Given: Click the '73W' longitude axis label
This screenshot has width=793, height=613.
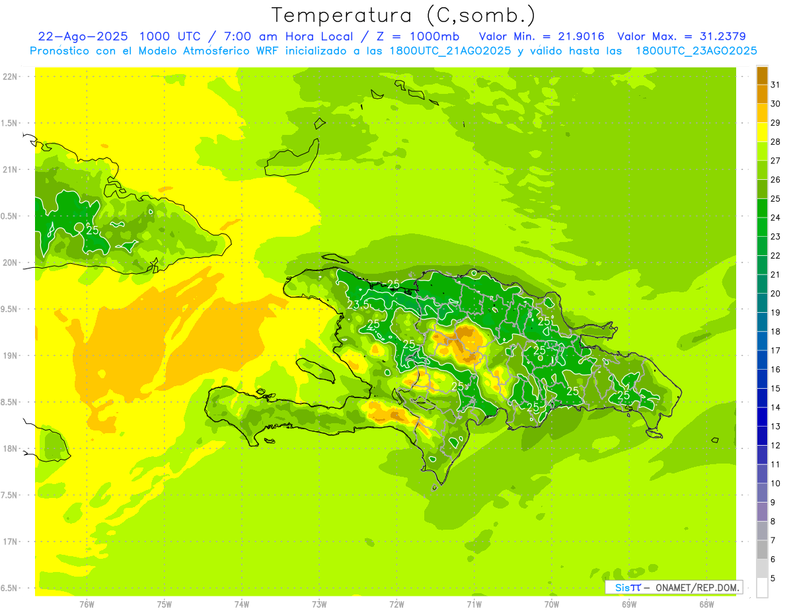Looking at the screenshot, I should pos(319,604).
